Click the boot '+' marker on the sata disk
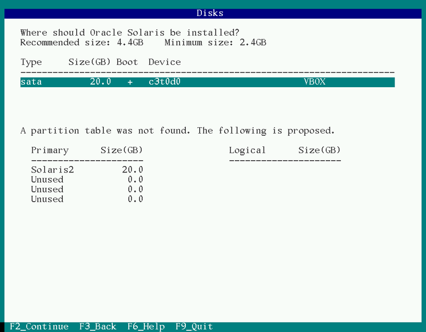This screenshot has width=426, height=332. pyautogui.click(x=130, y=82)
